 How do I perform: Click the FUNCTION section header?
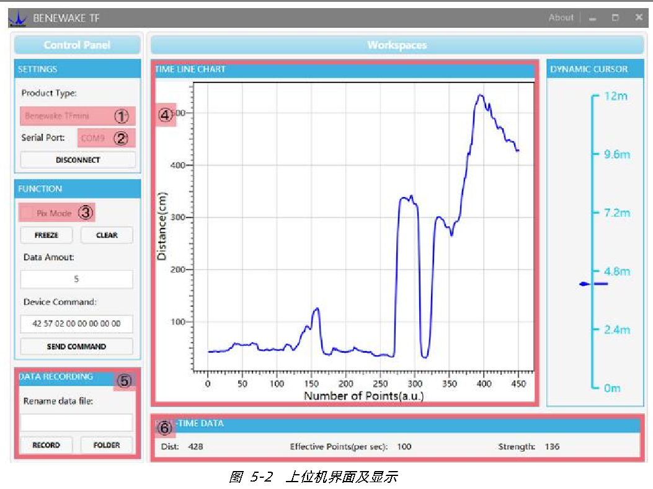point(78,188)
